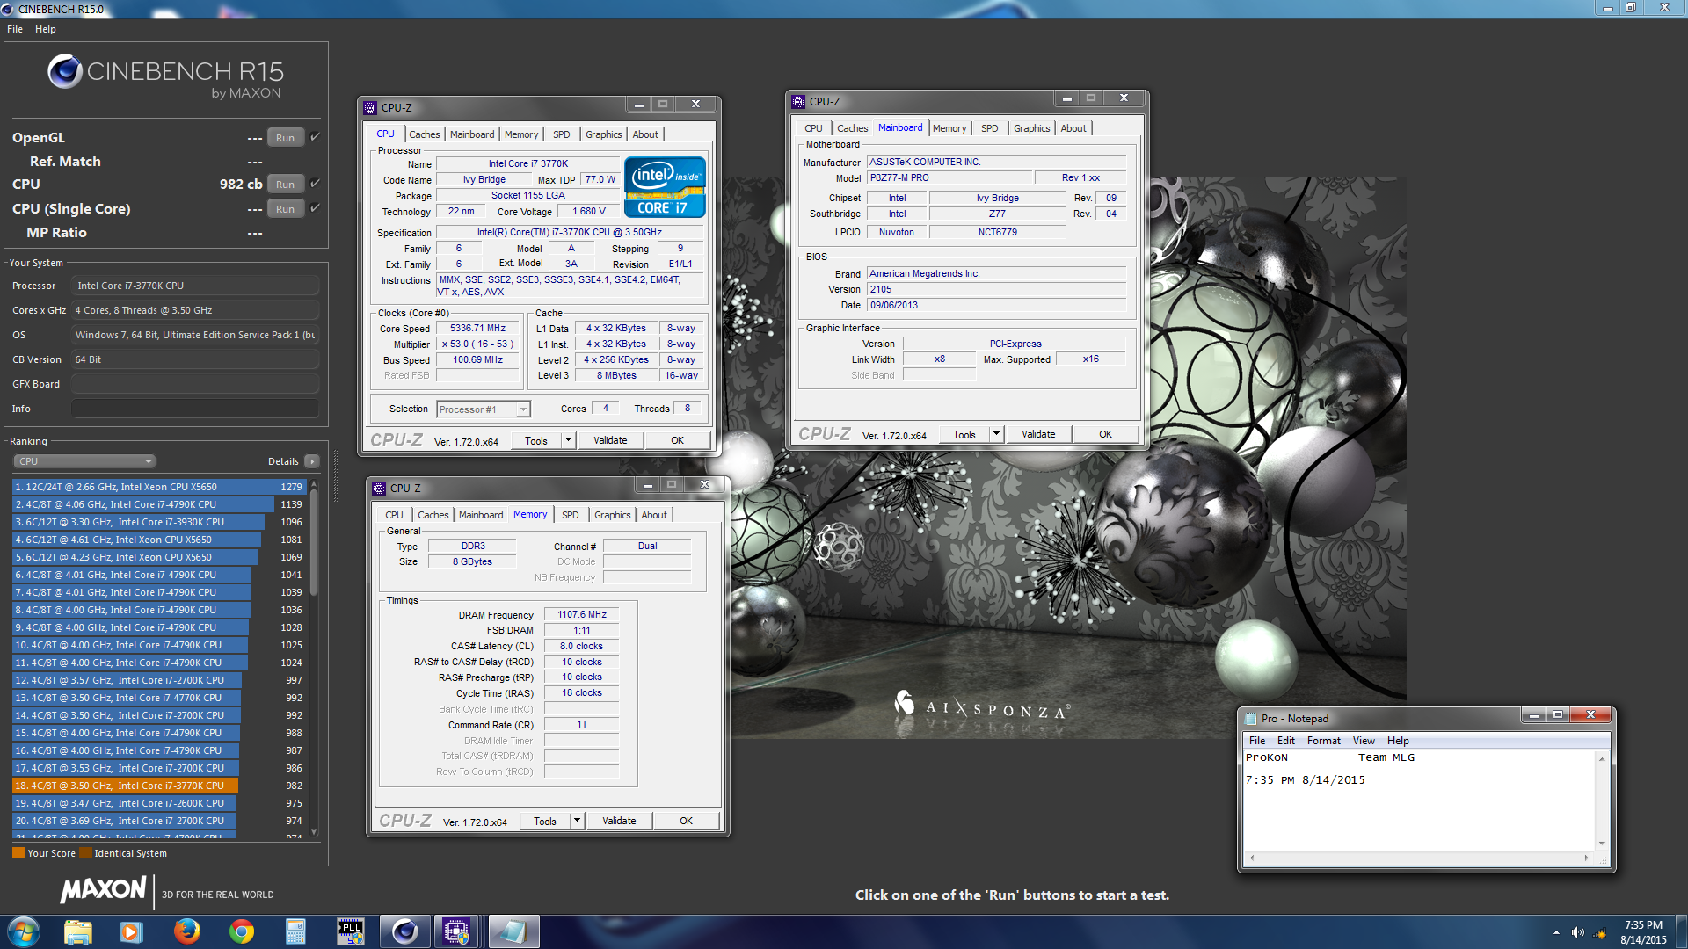Open Tools dropdown arrow in CPU-Z Memory window
The width and height of the screenshot is (1688, 949).
point(577,821)
